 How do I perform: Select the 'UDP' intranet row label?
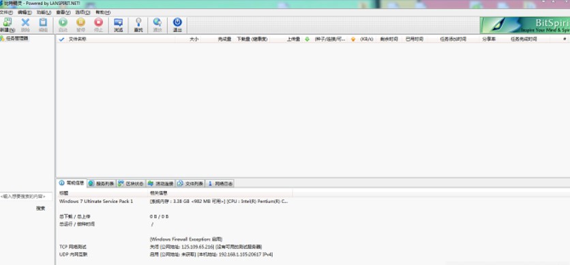(73, 255)
